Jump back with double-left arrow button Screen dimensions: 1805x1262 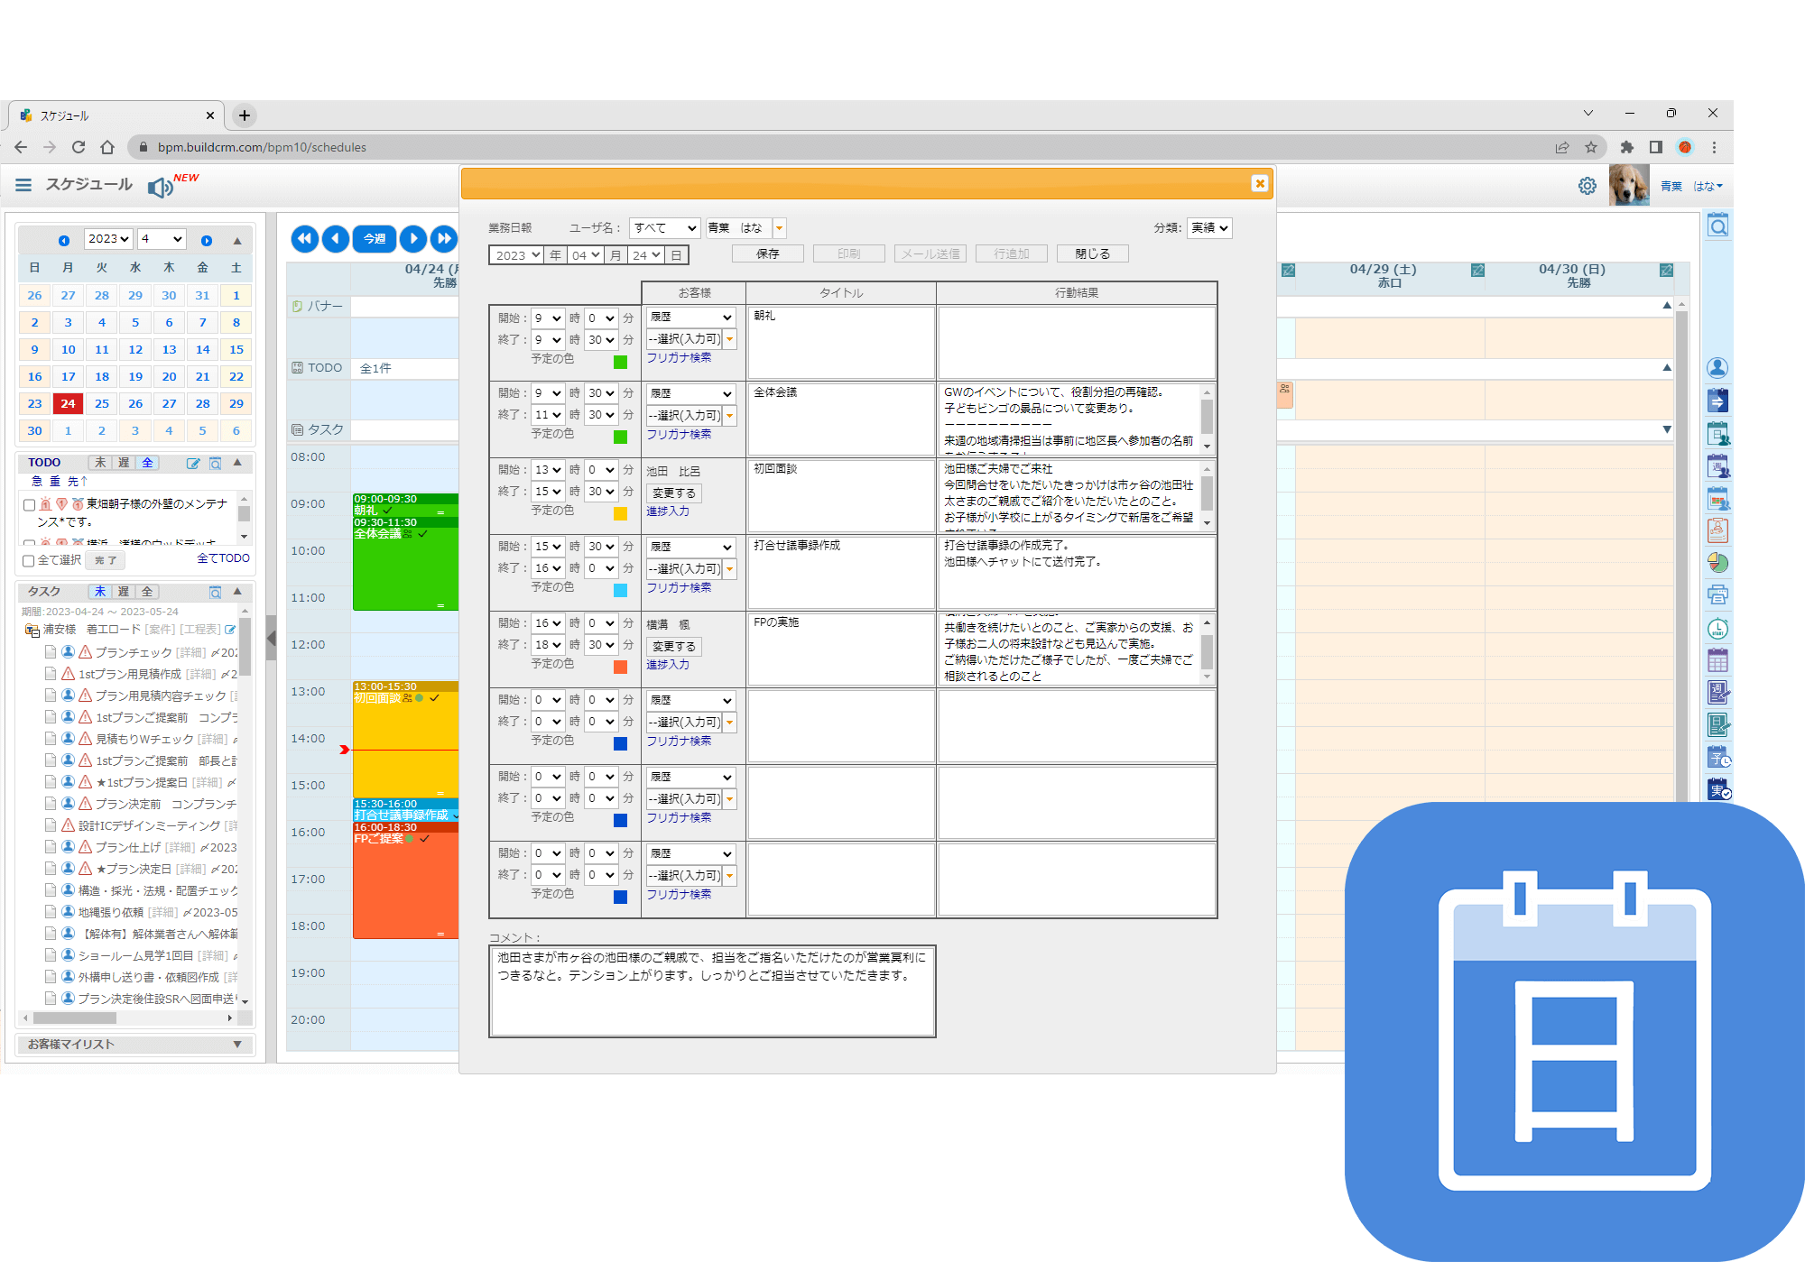tap(304, 238)
